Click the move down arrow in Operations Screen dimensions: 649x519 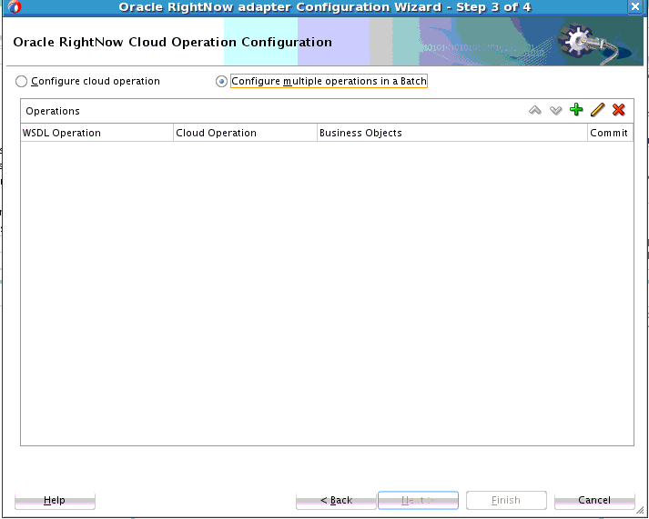point(555,110)
